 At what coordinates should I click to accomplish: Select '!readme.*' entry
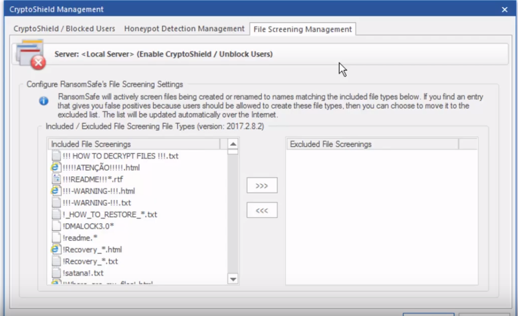click(74, 238)
